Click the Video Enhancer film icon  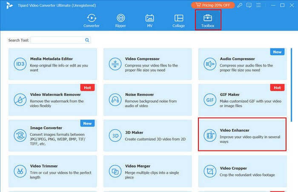pyautogui.click(x=210, y=136)
